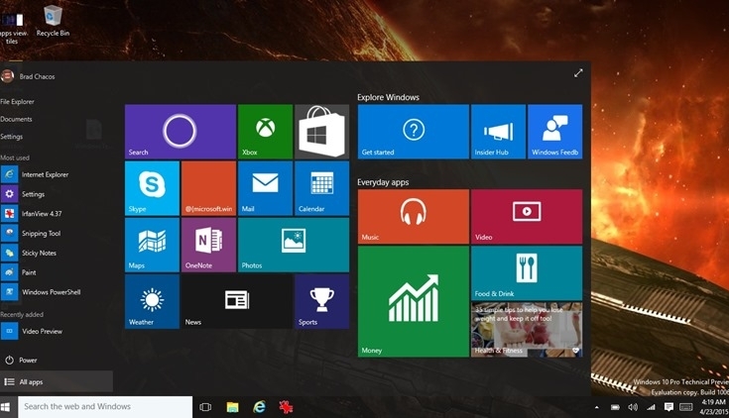The height and width of the screenshot is (418, 729).
Task: Open the notifications action center icon
Action: 668,407
